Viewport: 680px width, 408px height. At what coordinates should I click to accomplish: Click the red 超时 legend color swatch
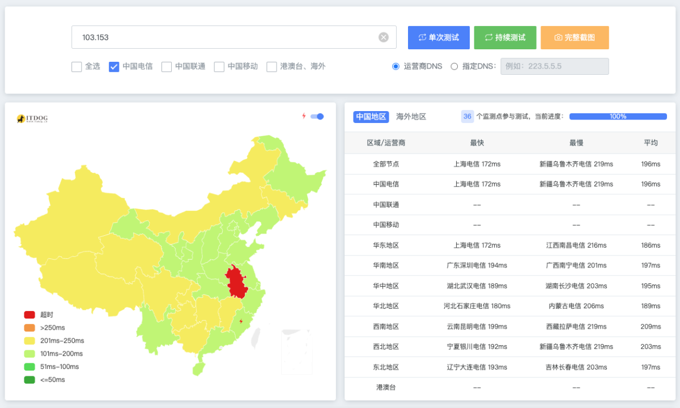click(x=29, y=315)
